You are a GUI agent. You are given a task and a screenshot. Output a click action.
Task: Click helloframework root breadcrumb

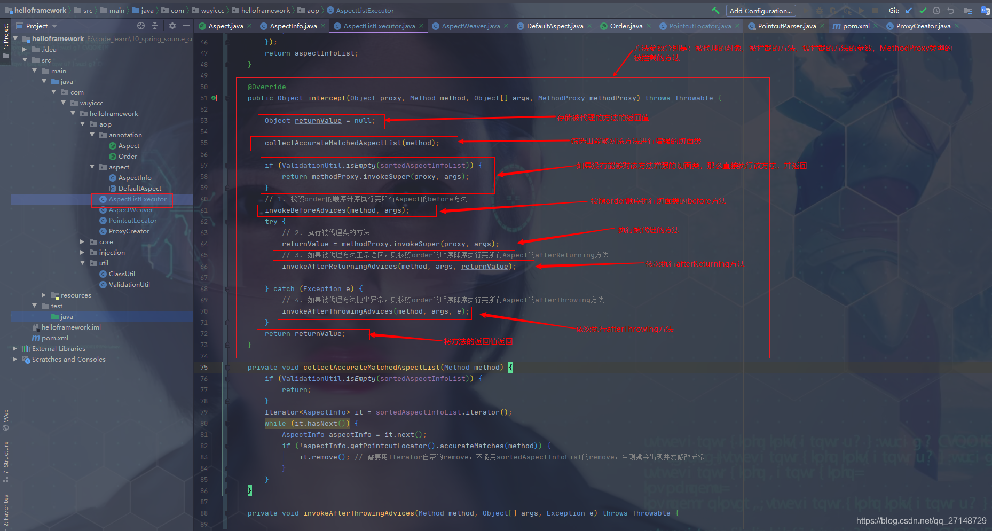pos(36,10)
